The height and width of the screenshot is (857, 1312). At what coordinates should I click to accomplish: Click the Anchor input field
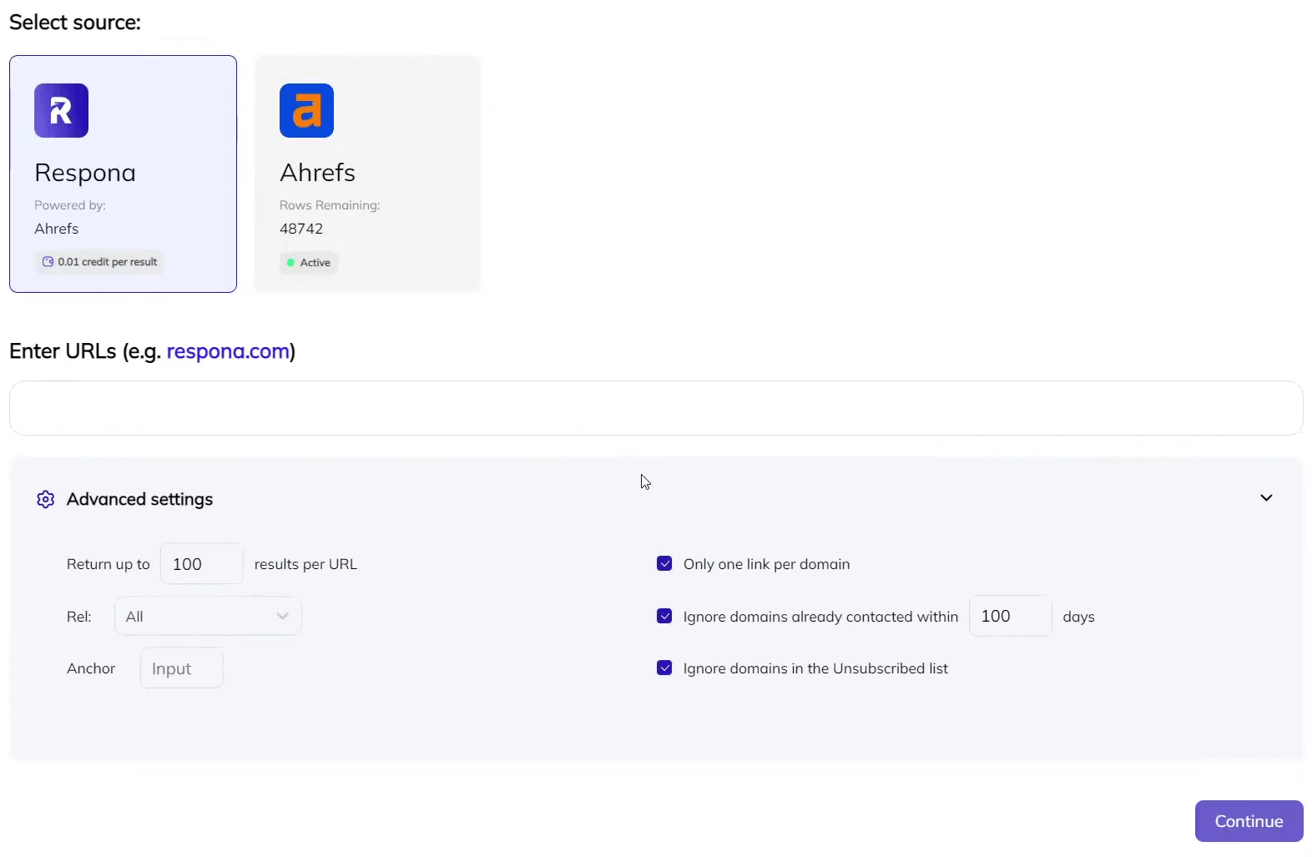(182, 668)
